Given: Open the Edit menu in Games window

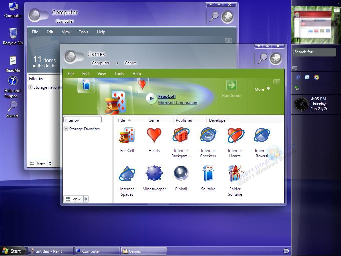Looking at the screenshot, I should click(x=86, y=74).
